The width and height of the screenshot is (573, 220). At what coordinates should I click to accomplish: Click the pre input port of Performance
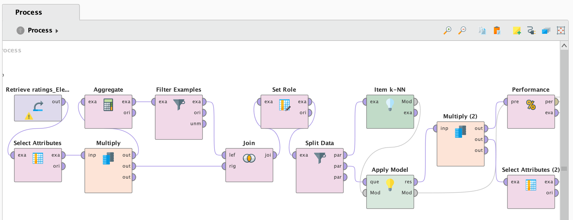[x=506, y=102]
